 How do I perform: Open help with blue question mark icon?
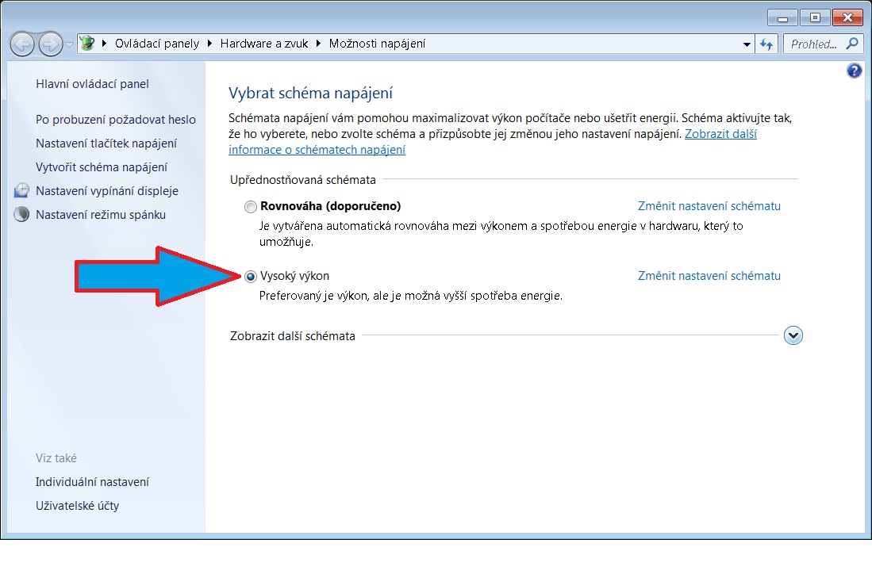click(x=855, y=71)
